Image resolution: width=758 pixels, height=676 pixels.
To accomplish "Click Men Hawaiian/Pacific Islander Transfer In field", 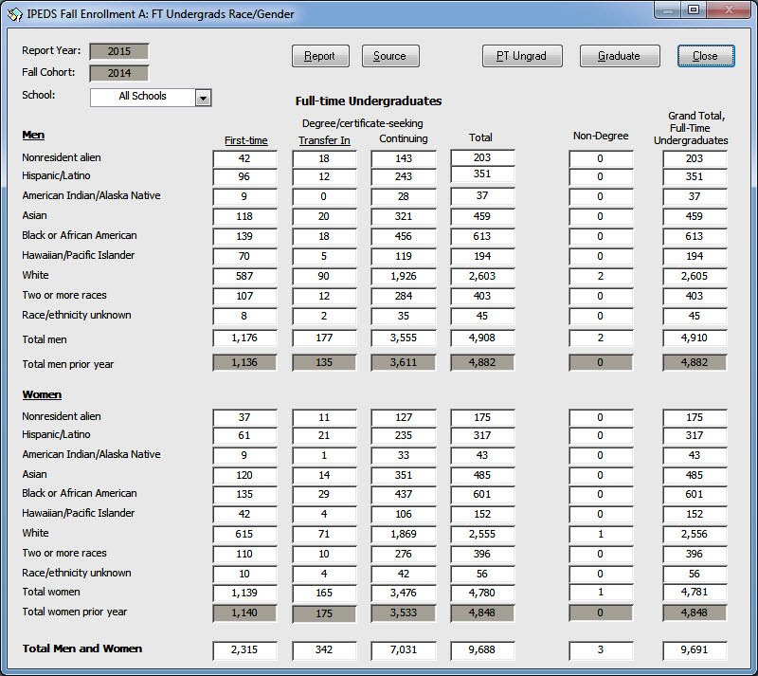I will point(324,256).
